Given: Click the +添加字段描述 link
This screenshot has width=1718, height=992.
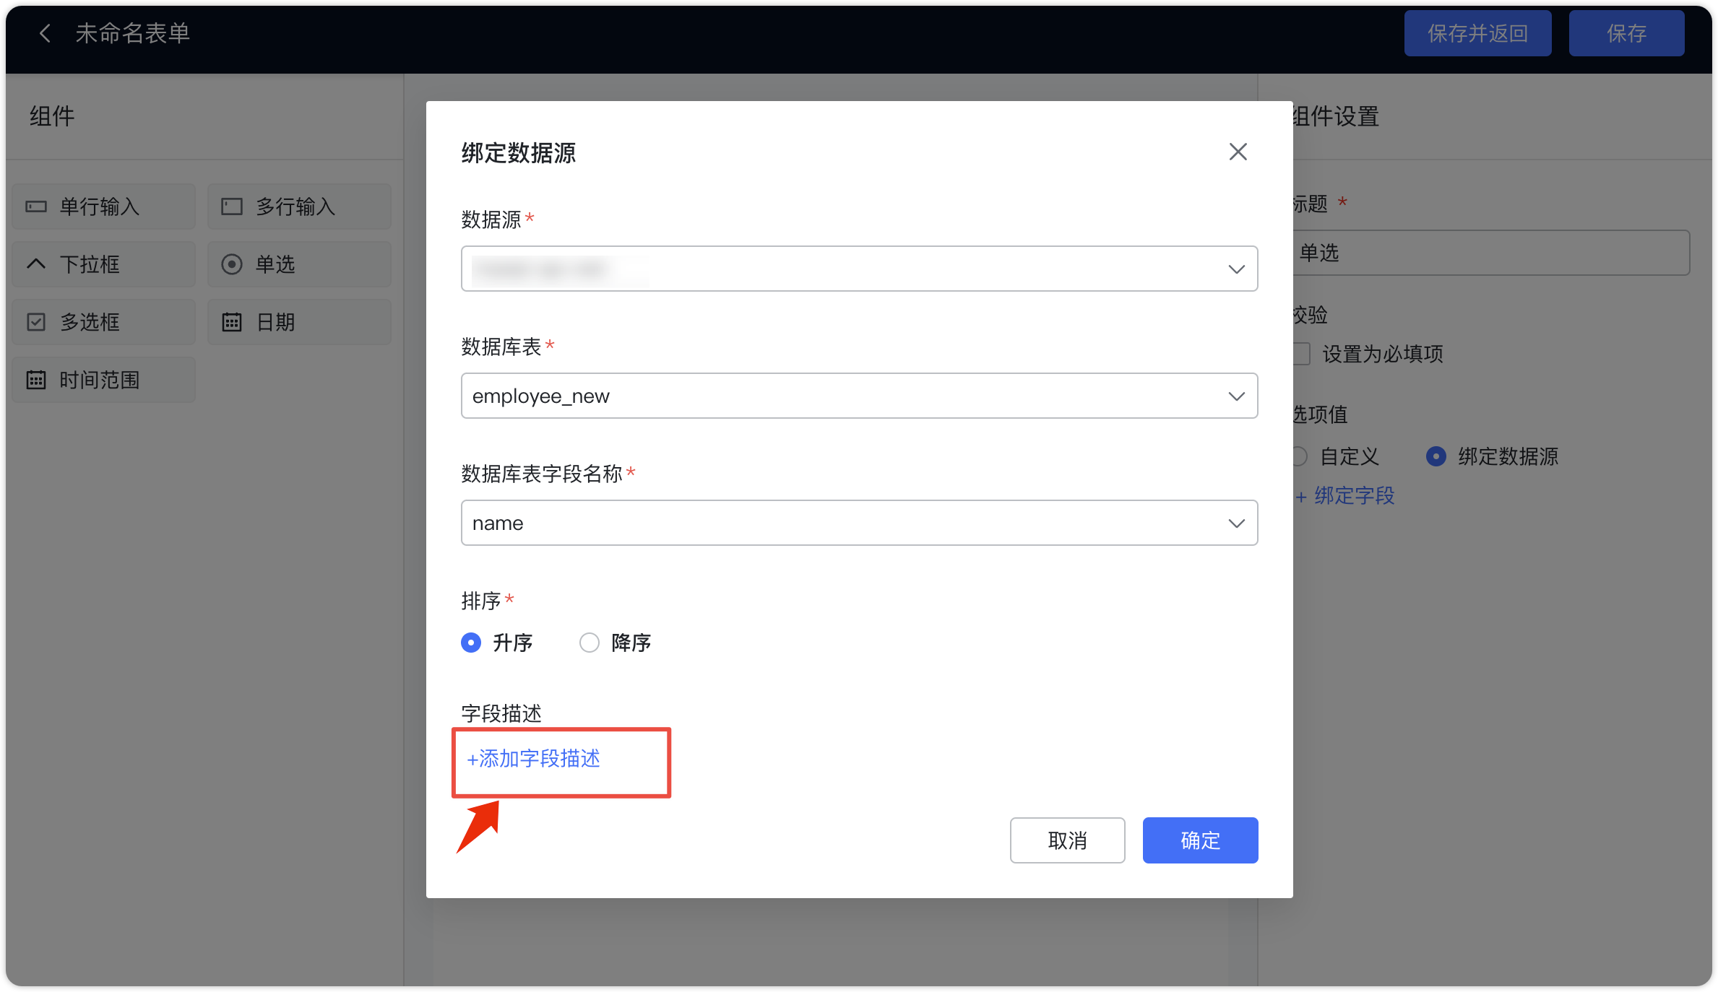Looking at the screenshot, I should click(x=533, y=759).
